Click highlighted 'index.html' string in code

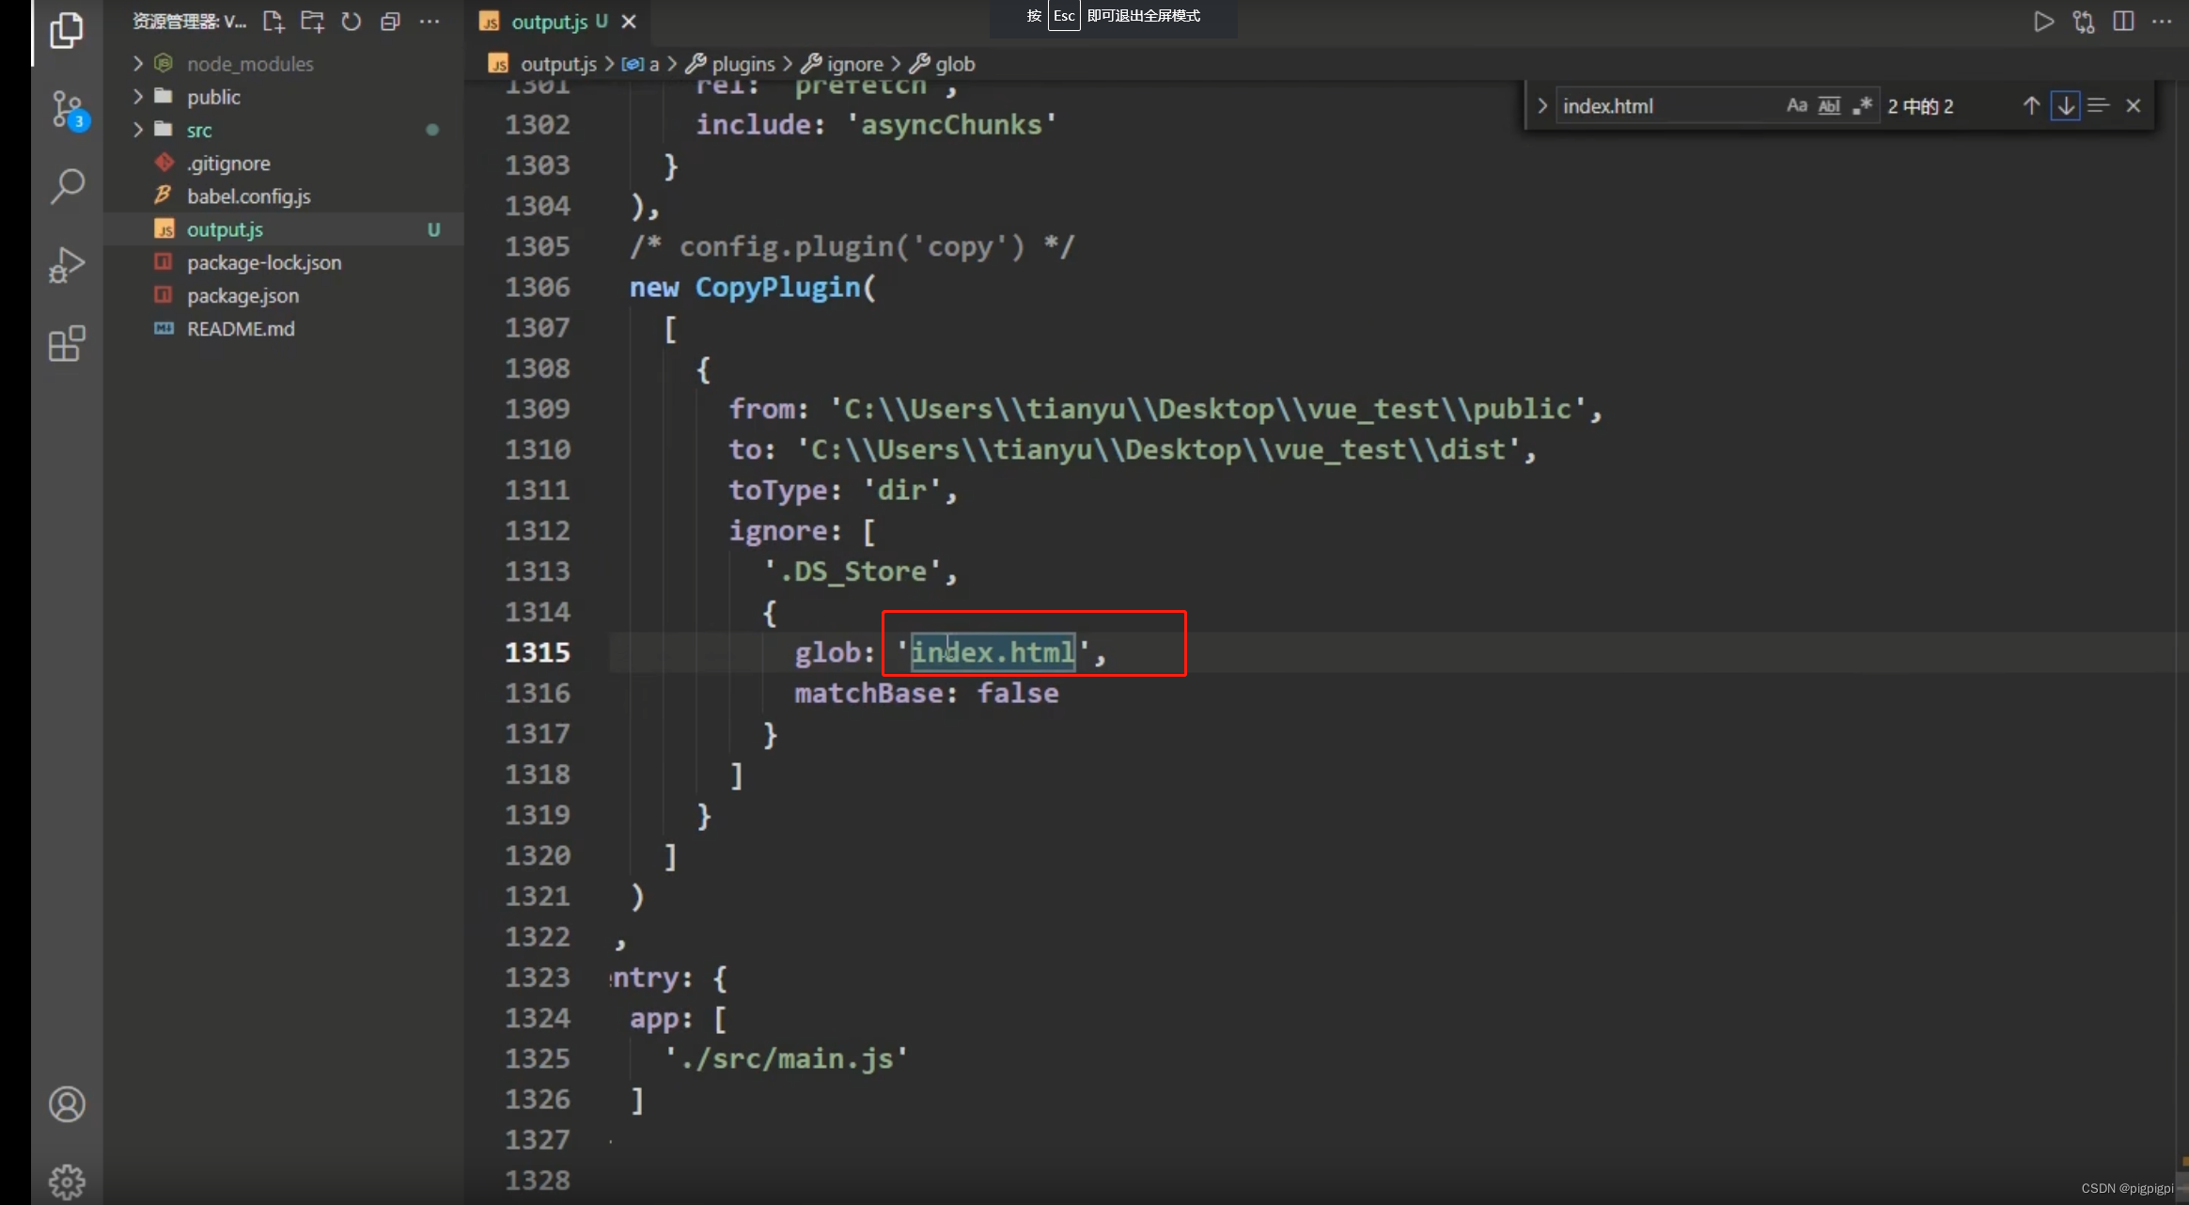point(993,652)
